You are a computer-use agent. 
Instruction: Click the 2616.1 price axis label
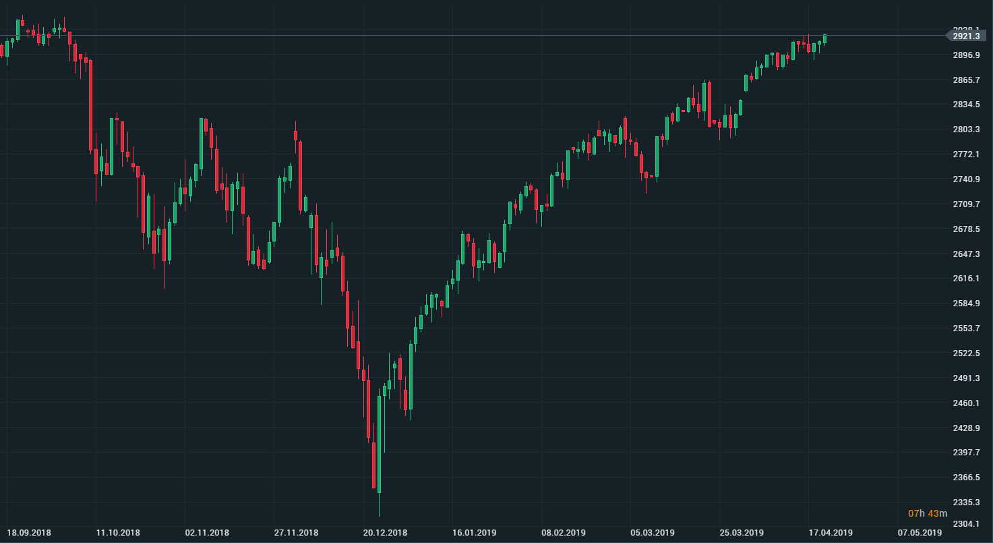[967, 279]
